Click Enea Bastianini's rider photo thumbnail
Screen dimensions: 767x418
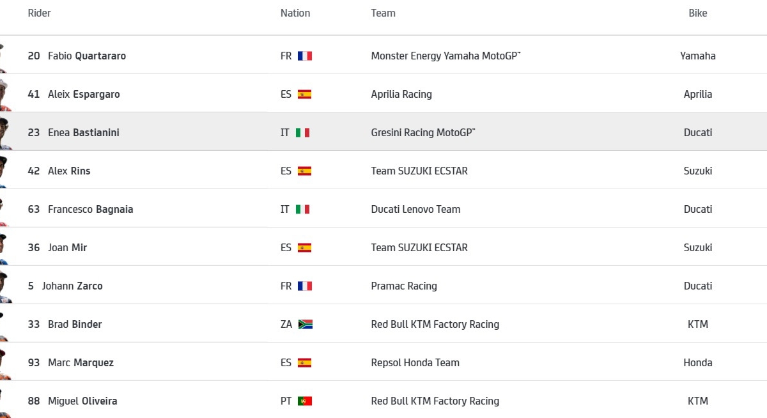4,133
